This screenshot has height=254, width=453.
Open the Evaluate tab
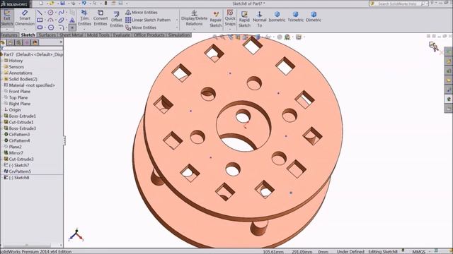tap(121, 35)
